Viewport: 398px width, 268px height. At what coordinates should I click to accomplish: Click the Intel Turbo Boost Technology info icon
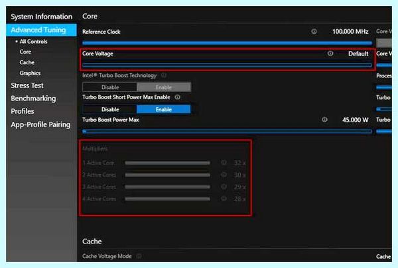click(164, 75)
